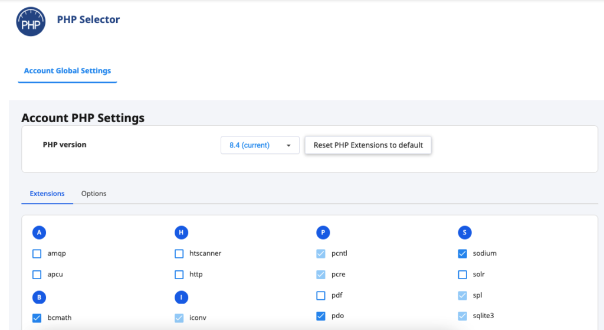
Task: Toggle the sqlite3 extension checkbox
Action: coord(462,316)
